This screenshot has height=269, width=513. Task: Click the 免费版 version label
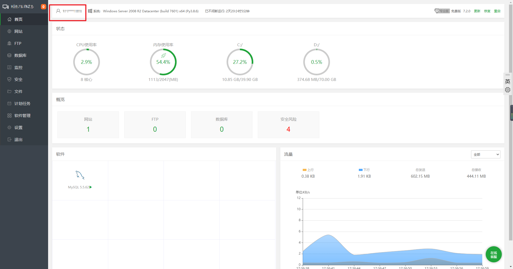coord(456,11)
